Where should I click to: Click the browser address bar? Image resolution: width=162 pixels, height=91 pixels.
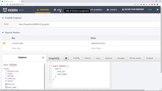(x=71, y=5)
